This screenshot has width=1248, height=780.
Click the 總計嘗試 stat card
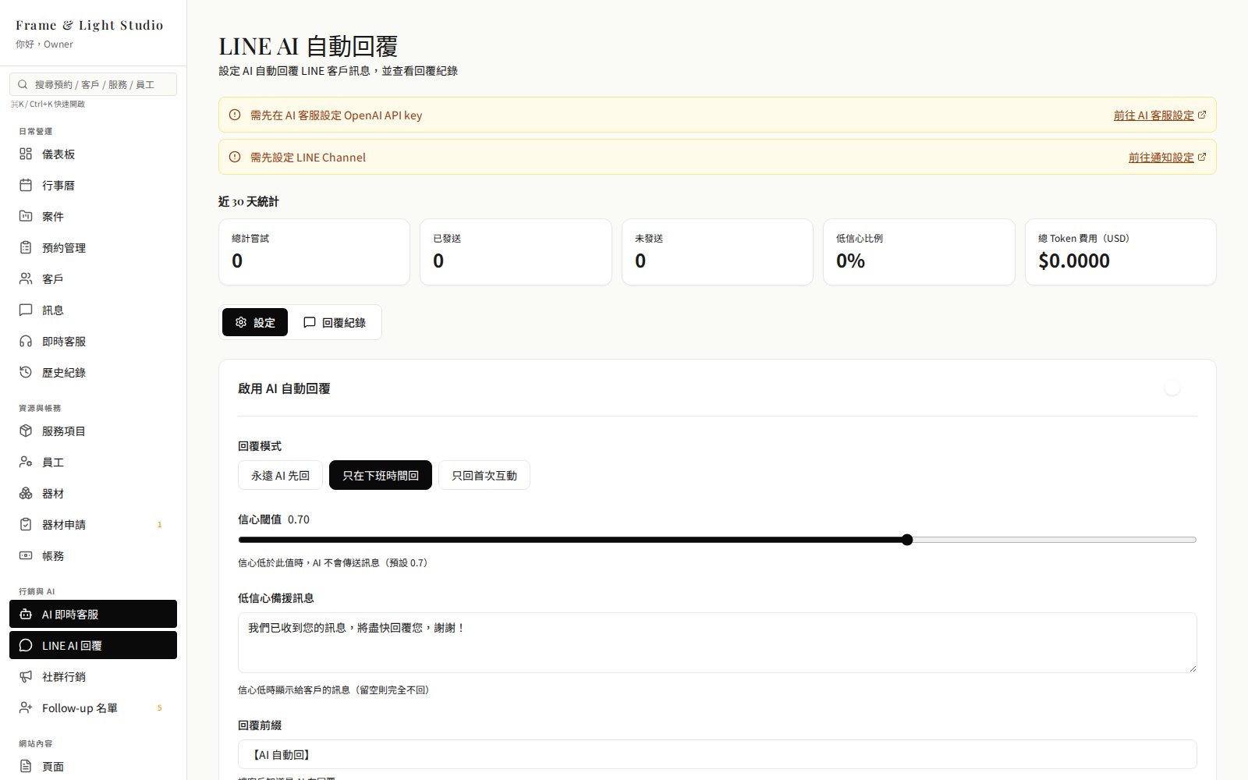pos(314,252)
